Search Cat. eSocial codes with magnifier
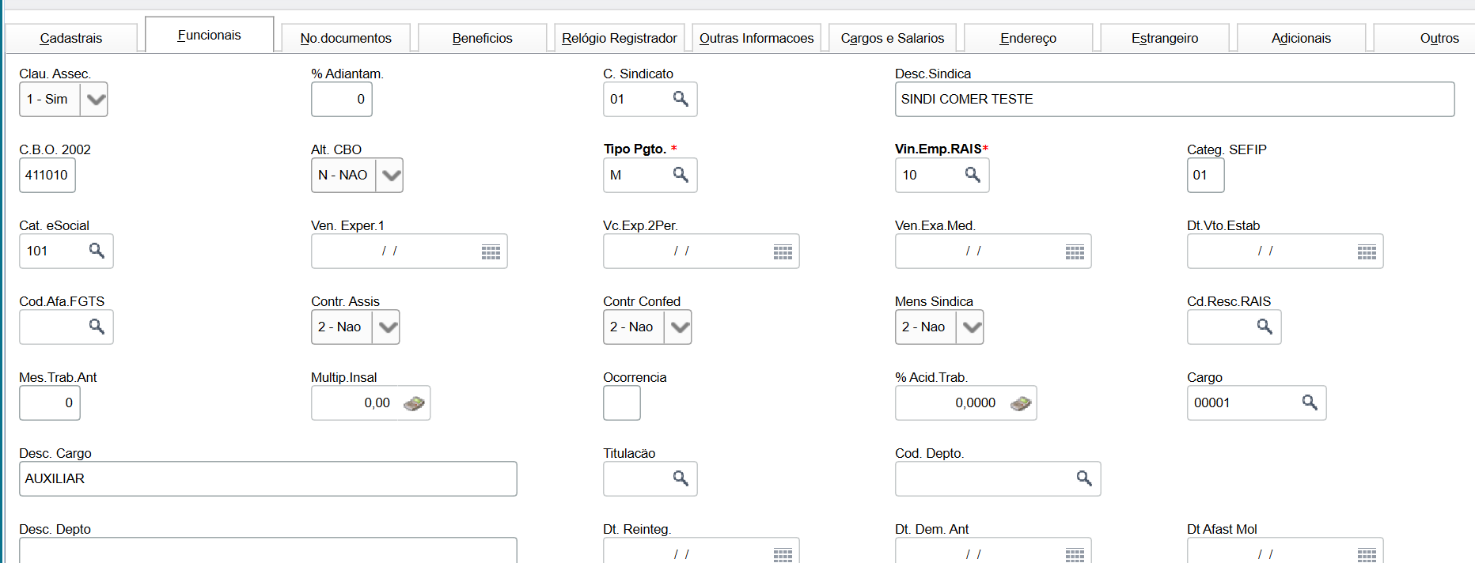This screenshot has width=1475, height=563. [97, 251]
